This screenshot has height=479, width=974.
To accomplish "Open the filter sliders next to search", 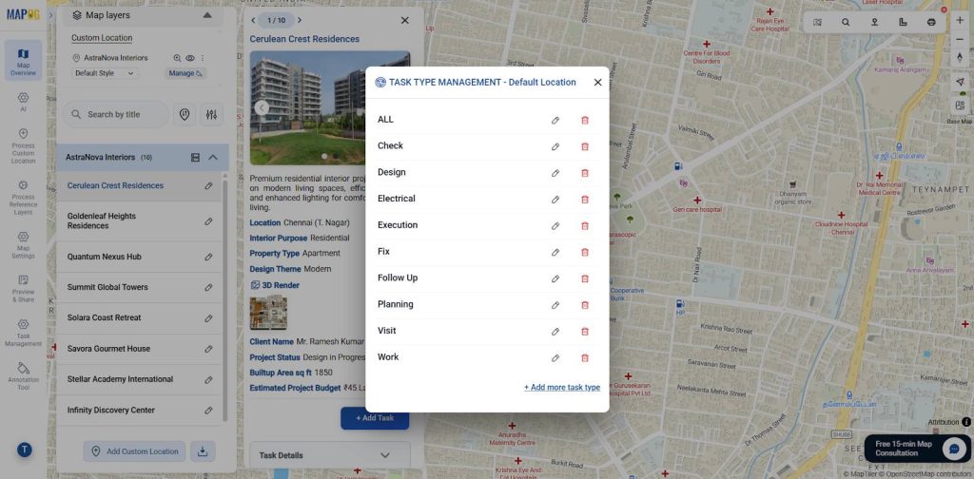I will [x=211, y=114].
